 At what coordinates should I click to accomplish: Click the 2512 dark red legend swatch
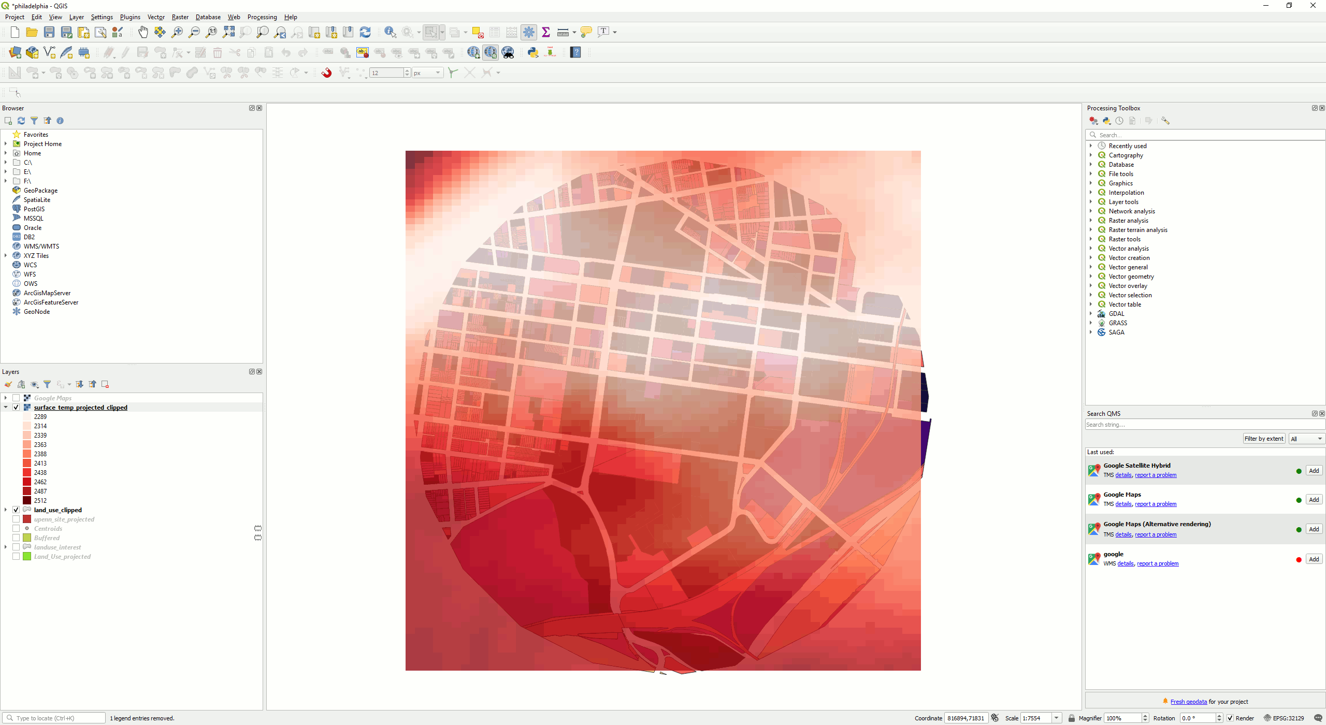pyautogui.click(x=27, y=501)
